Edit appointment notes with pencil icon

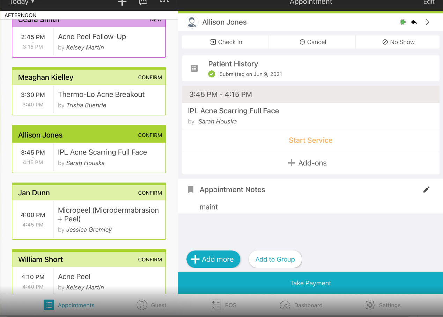(x=426, y=190)
